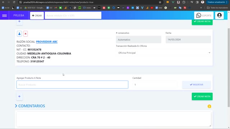Expand the COMENTARIOS section
The height and width of the screenshot is (129, 230).
(30, 106)
